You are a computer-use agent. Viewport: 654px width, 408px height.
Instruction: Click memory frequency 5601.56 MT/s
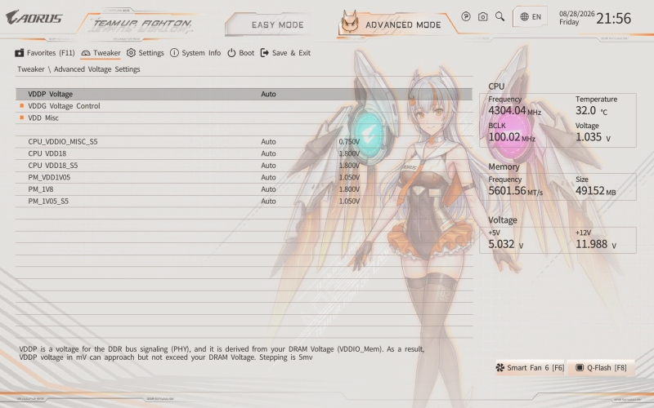[516, 191]
